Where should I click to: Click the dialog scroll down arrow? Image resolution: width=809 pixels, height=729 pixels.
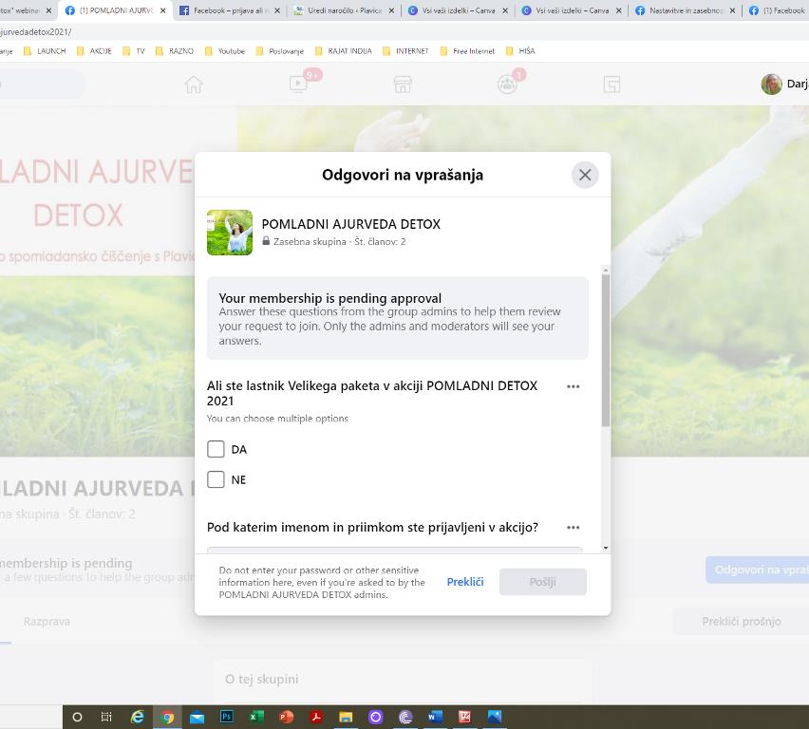[606, 548]
